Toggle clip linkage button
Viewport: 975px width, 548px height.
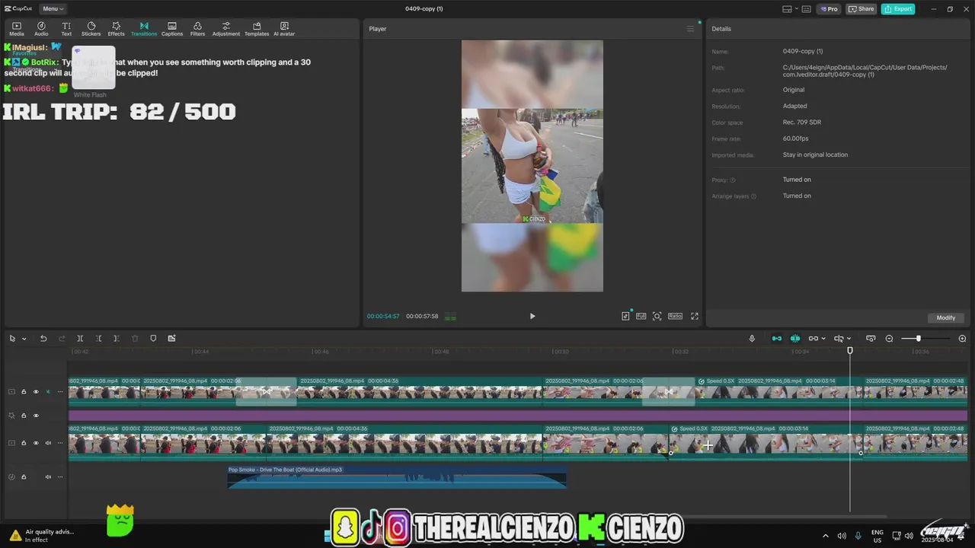[x=813, y=339]
